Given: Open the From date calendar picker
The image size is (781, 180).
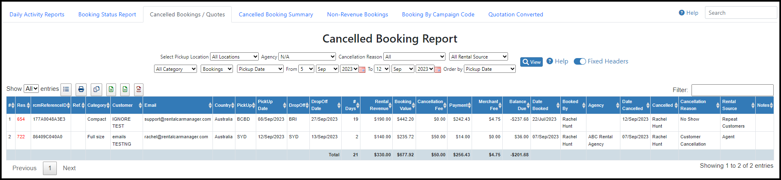Looking at the screenshot, I should click(x=362, y=70).
